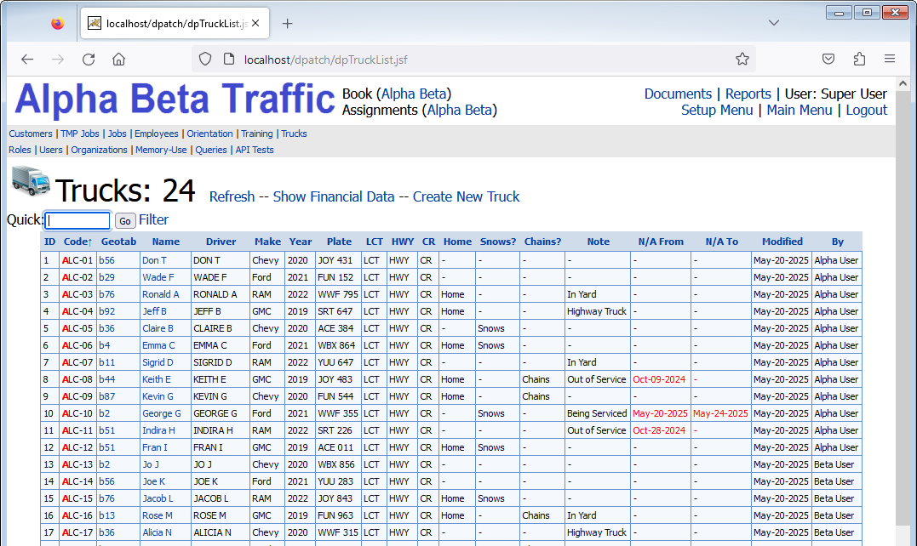
Task: Open the Firefox hamburger application menu
Action: click(x=889, y=59)
